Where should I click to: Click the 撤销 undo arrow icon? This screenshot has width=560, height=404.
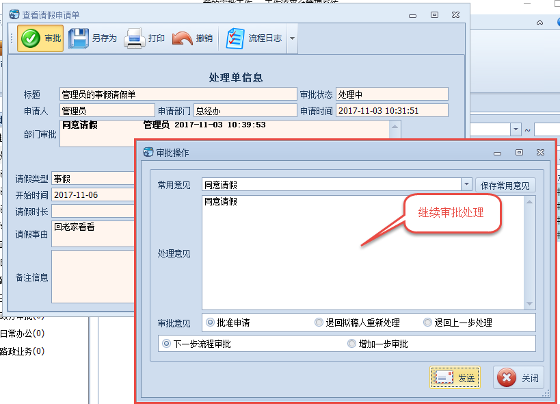pos(182,38)
